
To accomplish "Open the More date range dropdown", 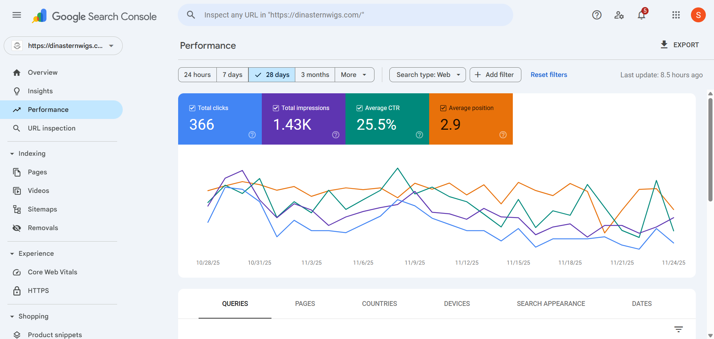I will coord(354,75).
